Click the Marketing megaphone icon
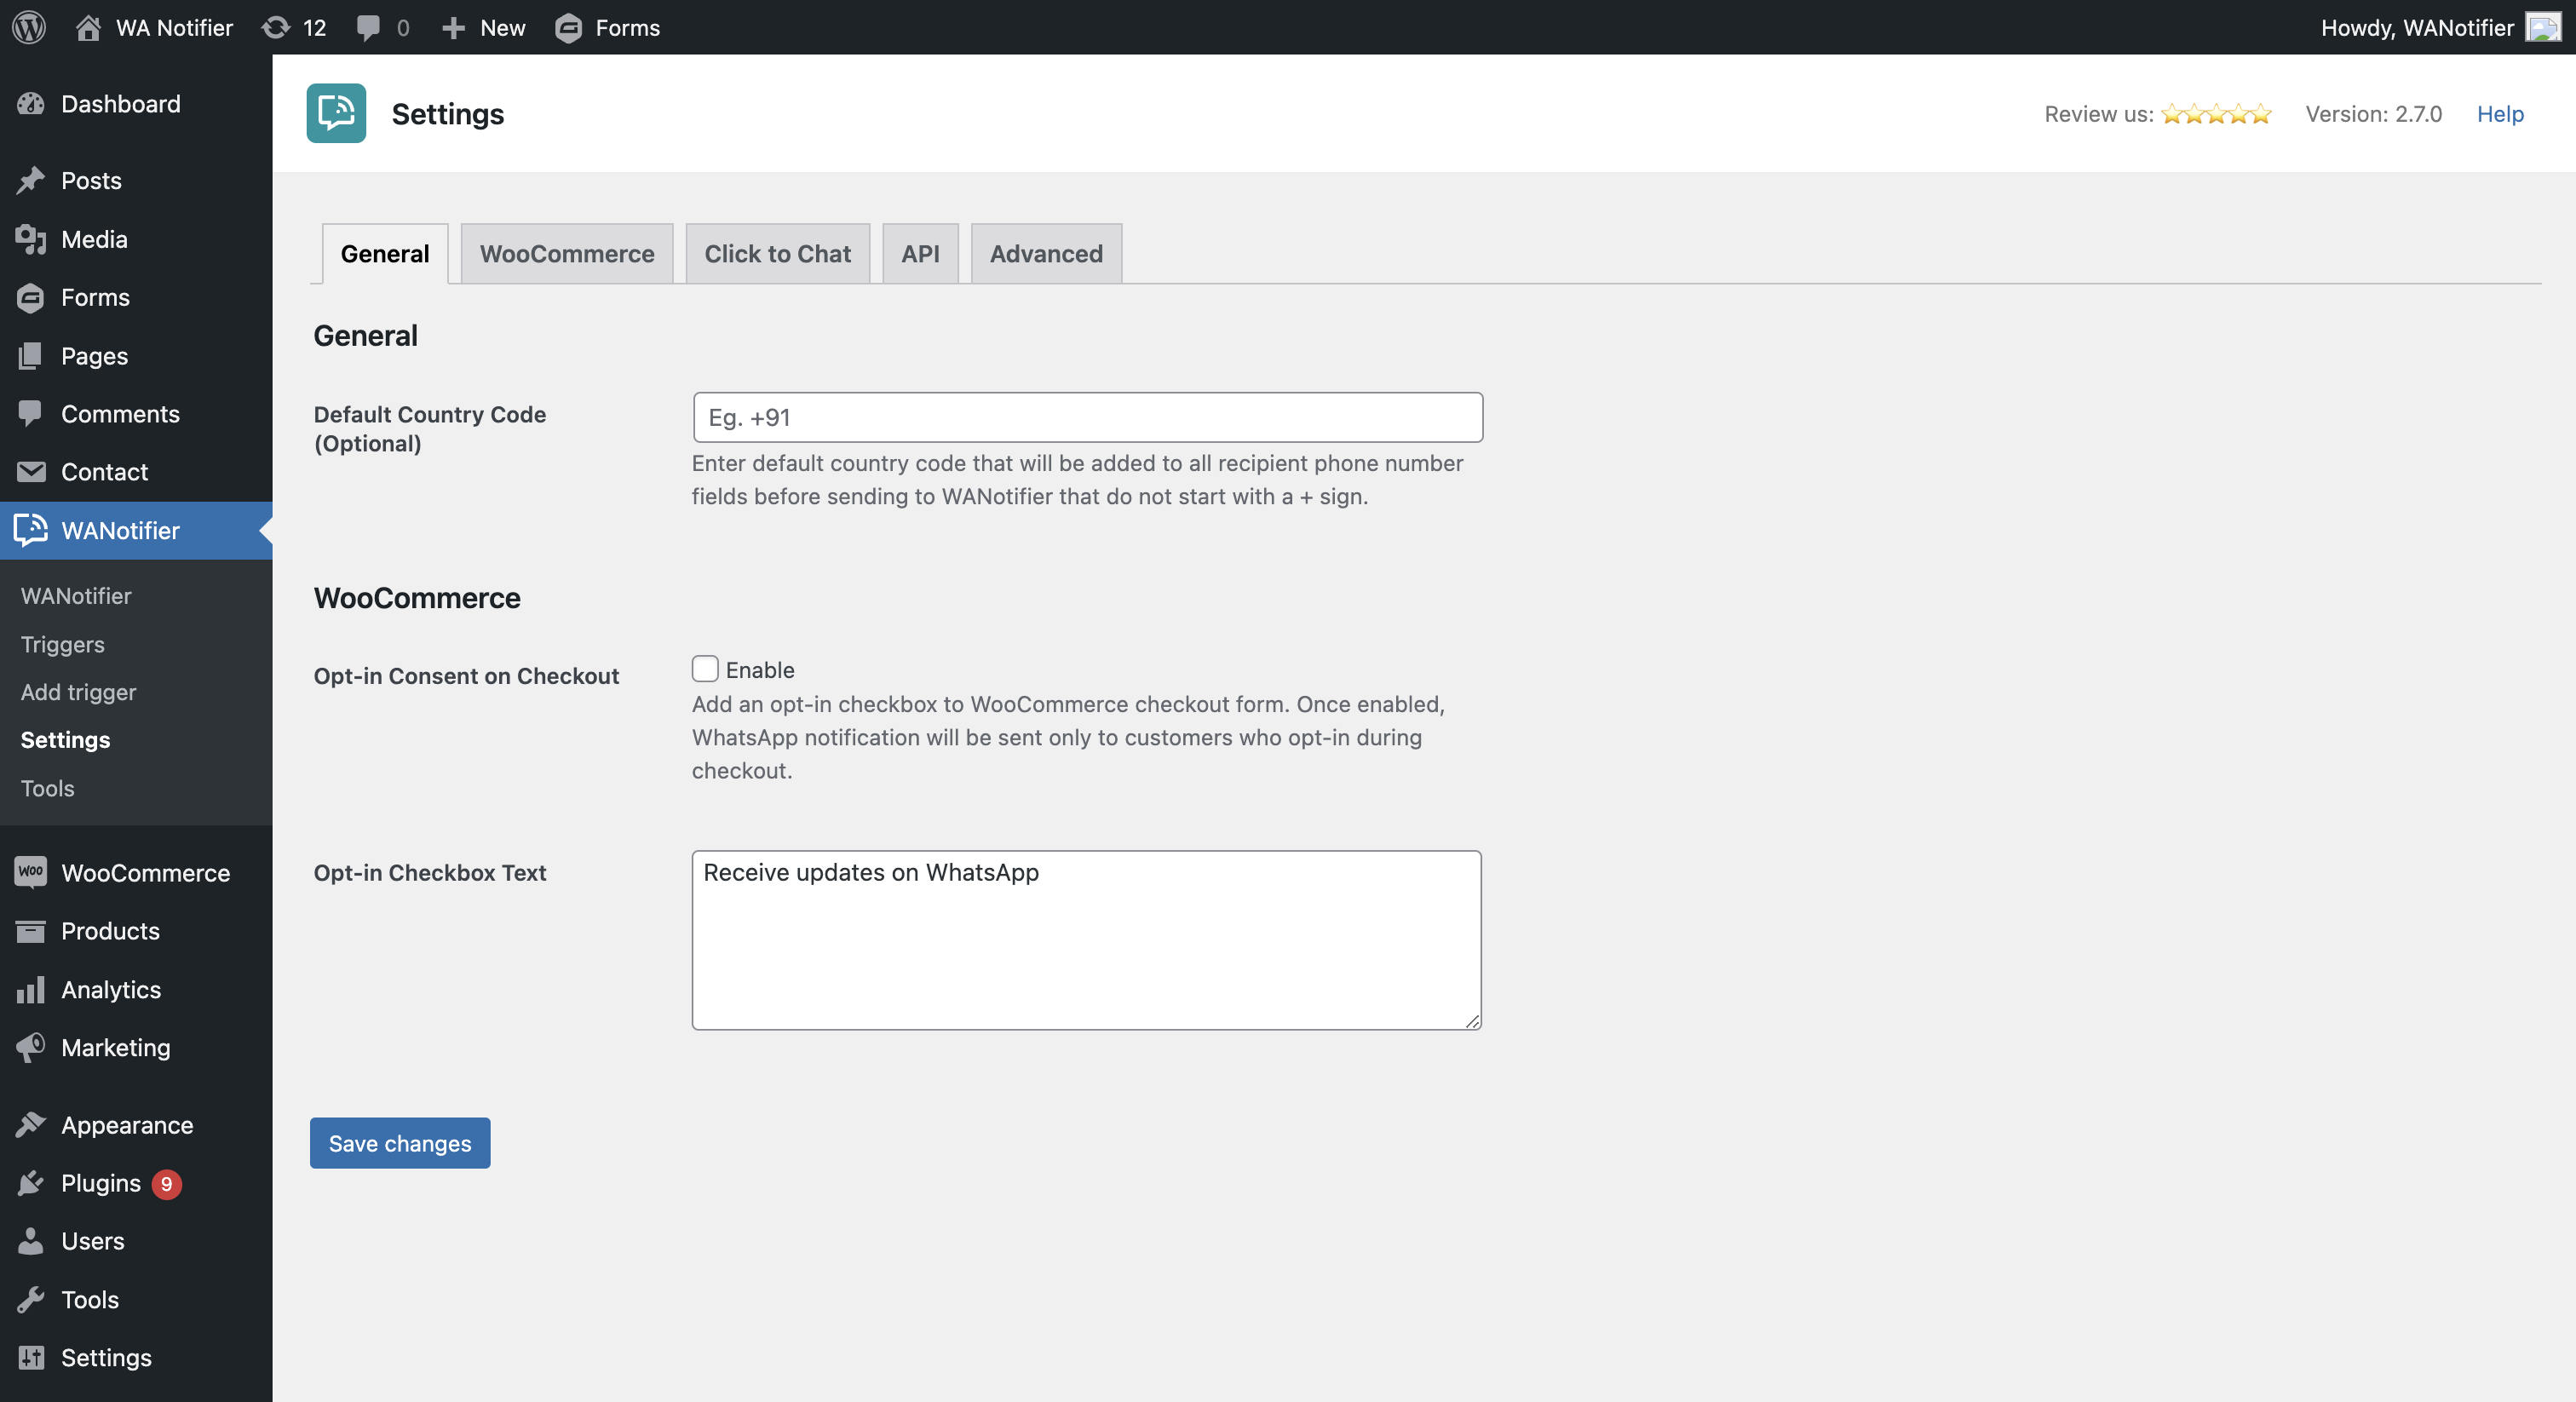The height and width of the screenshot is (1402, 2576). point(31,1047)
